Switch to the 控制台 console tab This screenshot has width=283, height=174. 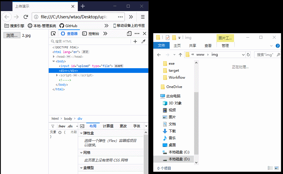pyautogui.click(x=91, y=34)
